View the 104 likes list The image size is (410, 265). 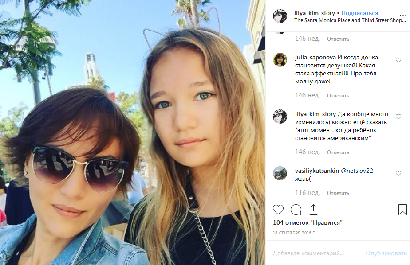pyautogui.click(x=307, y=223)
